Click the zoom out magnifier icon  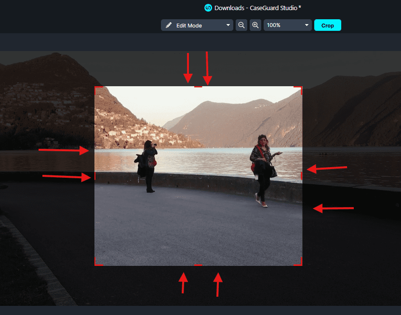coord(241,25)
